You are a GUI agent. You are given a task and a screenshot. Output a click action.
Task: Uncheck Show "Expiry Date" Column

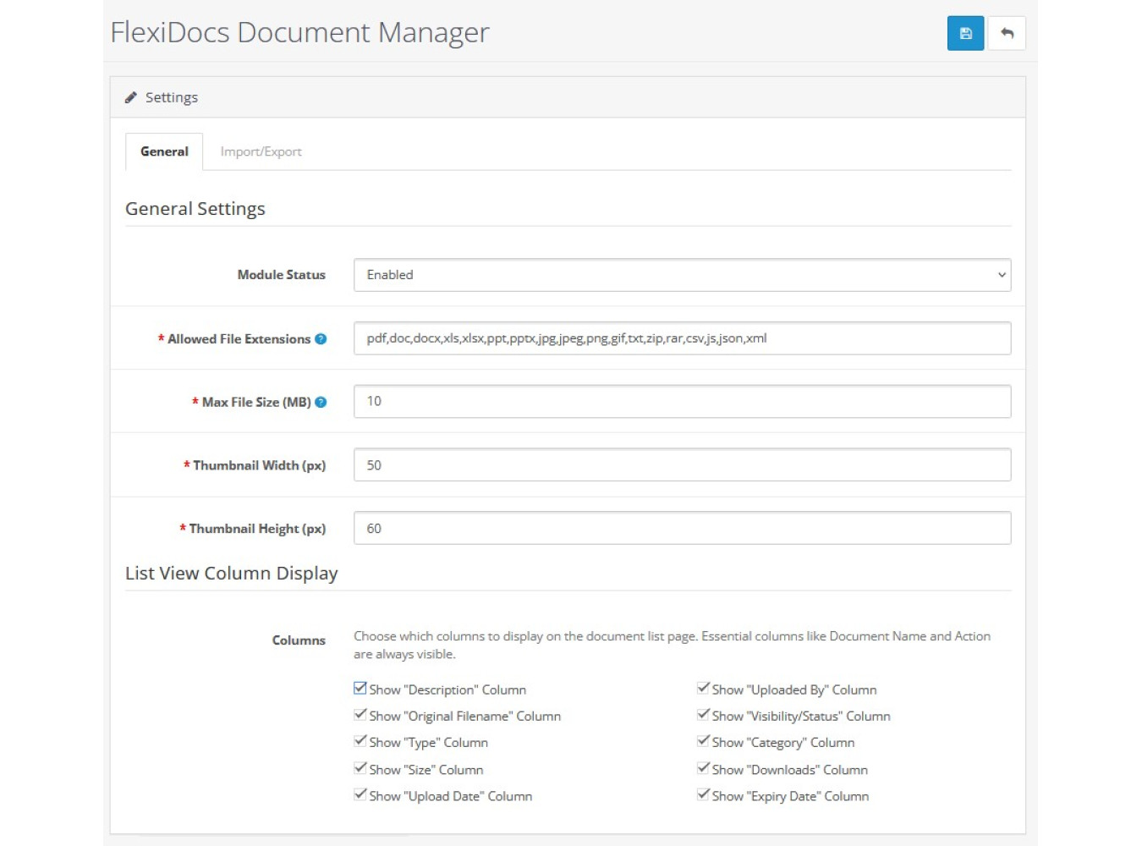(703, 794)
